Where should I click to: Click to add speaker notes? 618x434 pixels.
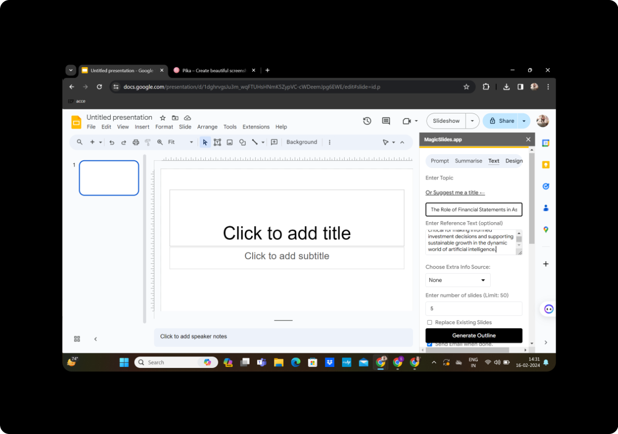283,337
